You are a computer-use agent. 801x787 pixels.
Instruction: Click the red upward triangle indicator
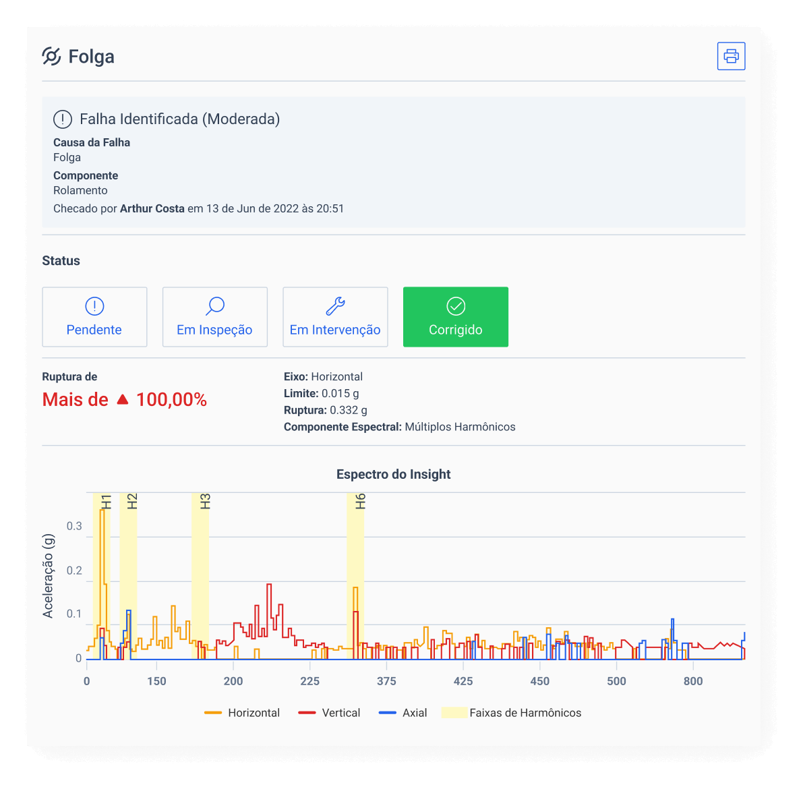[x=122, y=399]
